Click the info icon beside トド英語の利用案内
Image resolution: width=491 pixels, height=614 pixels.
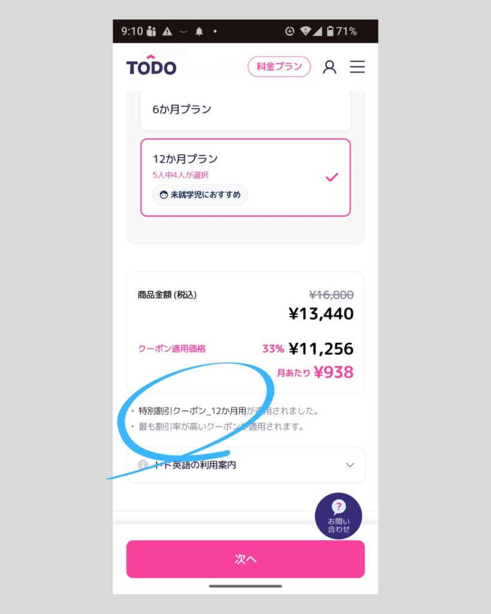(x=143, y=465)
